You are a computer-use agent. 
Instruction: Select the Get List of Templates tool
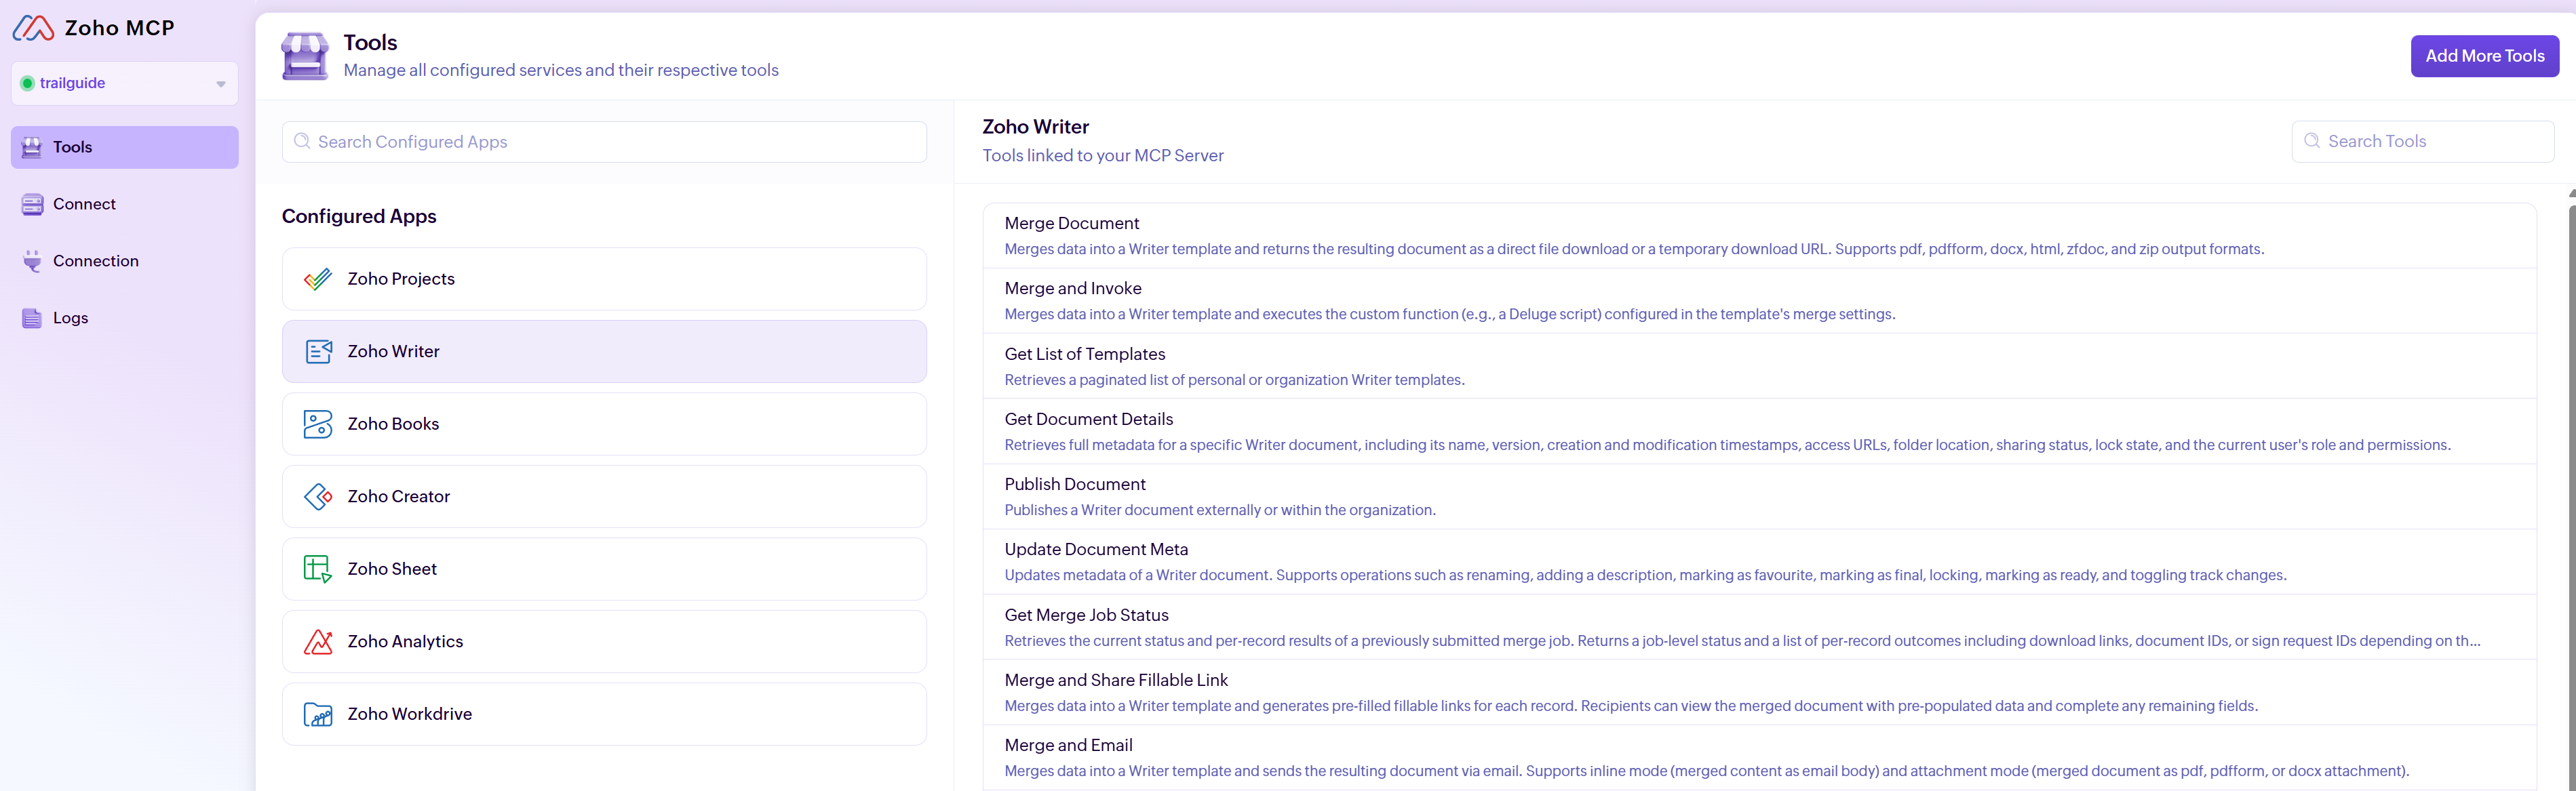point(1759,367)
